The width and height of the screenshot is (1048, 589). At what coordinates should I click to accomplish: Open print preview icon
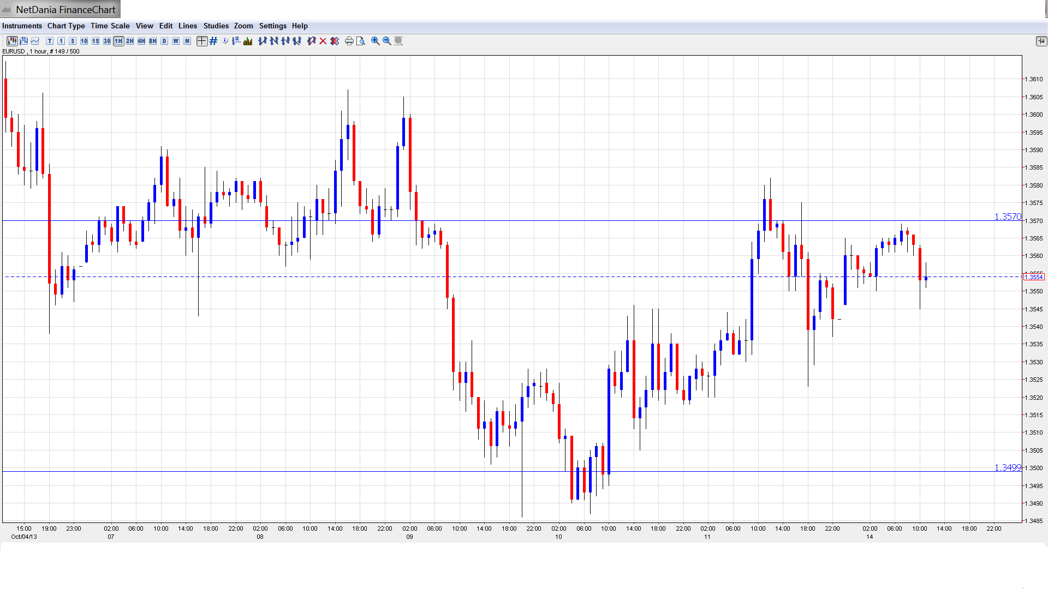pyautogui.click(x=360, y=41)
